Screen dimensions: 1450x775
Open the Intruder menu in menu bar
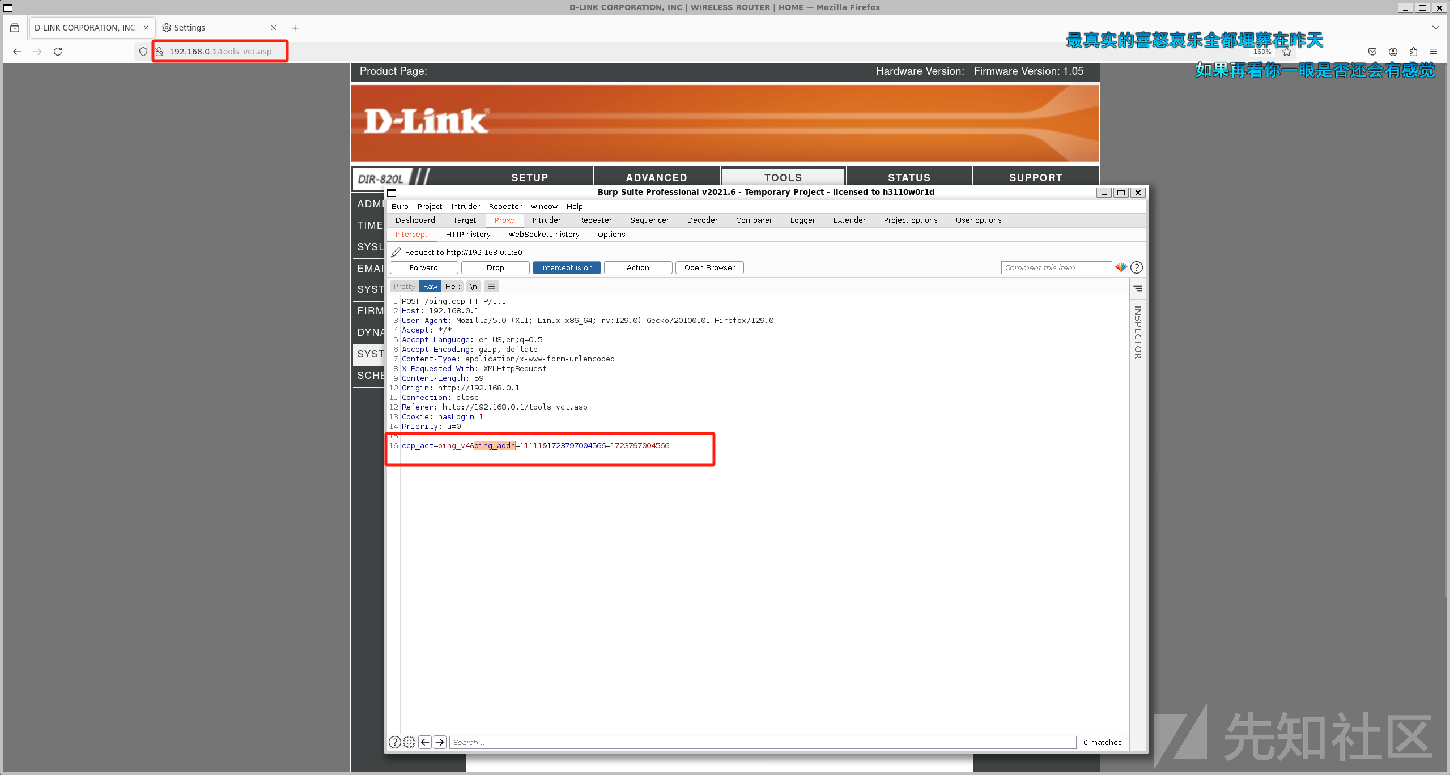pyautogui.click(x=465, y=206)
